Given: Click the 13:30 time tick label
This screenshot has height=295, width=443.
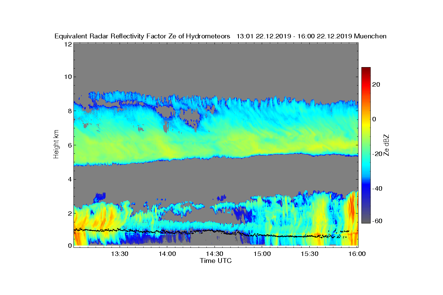Looking at the screenshot, I should 120,254.
